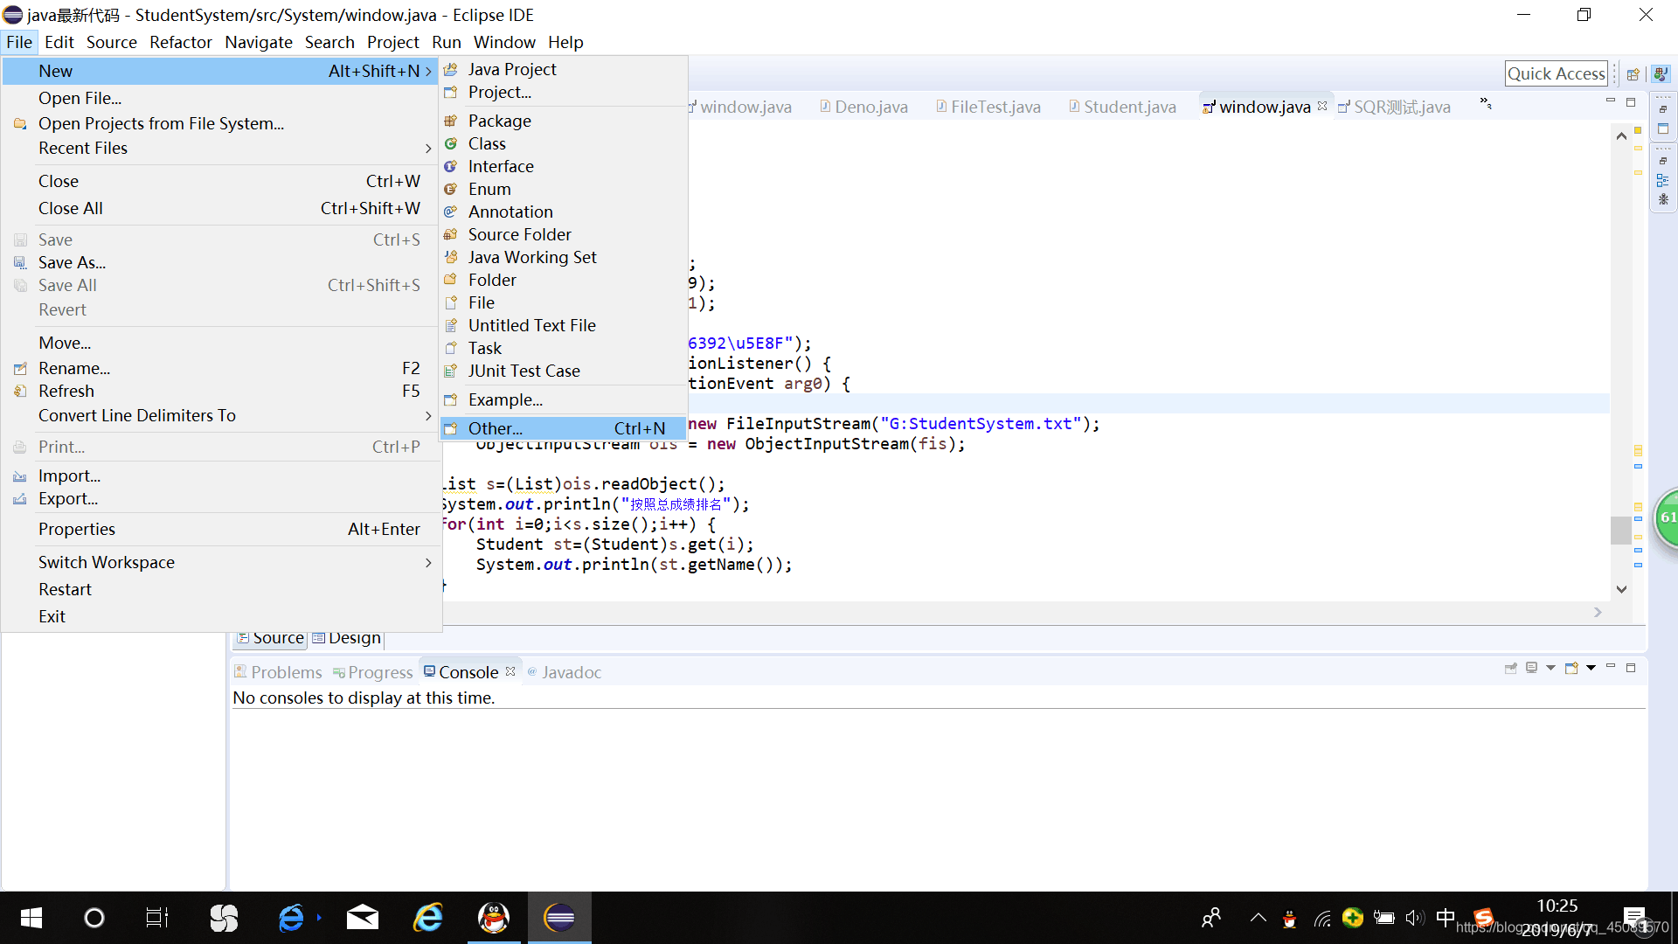Open Eclipse IDE taskbar icon
1678x944 pixels.
tap(559, 918)
